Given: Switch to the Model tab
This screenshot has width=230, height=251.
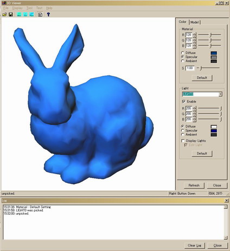Looking at the screenshot, I should pos(195,22).
